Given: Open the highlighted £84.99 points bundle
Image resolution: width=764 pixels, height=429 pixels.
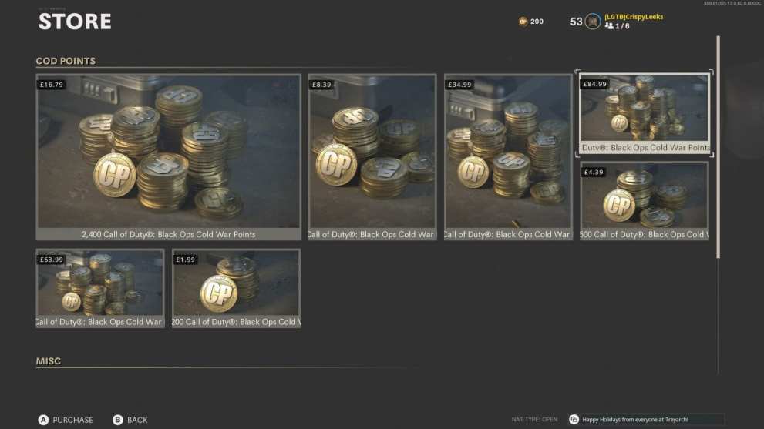Looking at the screenshot, I should [x=645, y=113].
